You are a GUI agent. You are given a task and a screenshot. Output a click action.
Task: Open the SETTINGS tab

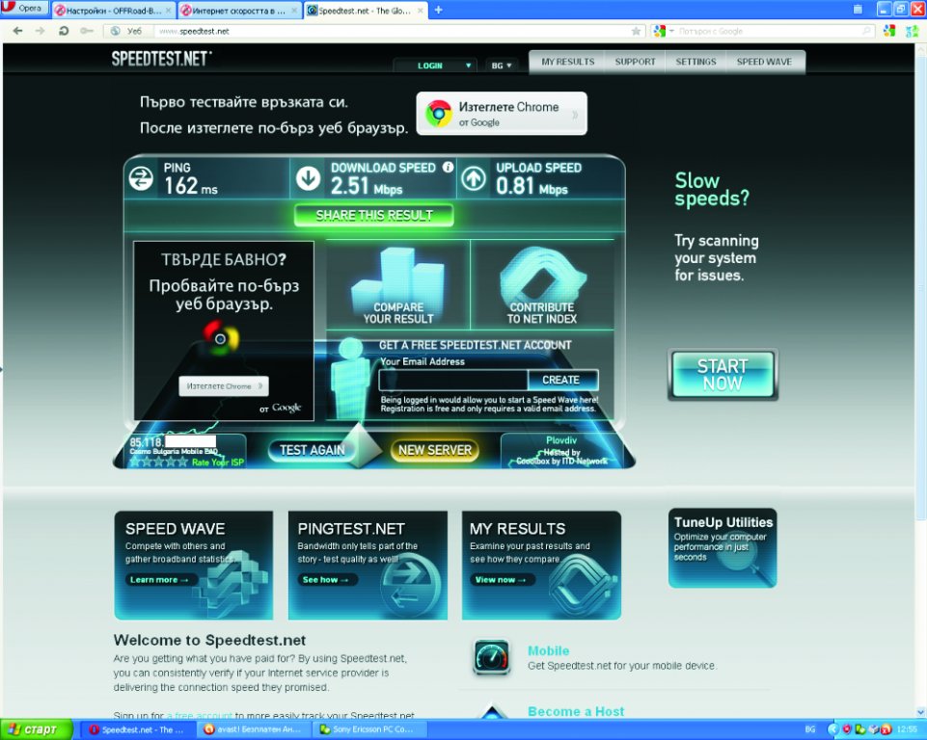[x=695, y=62]
